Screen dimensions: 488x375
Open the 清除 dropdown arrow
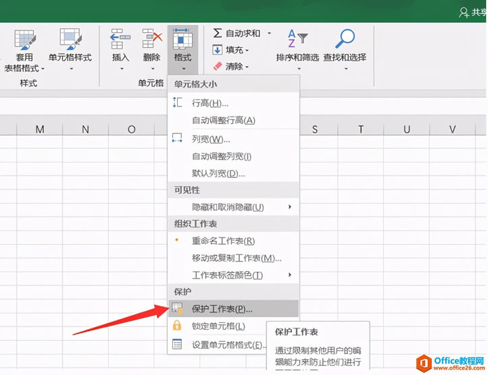(247, 67)
